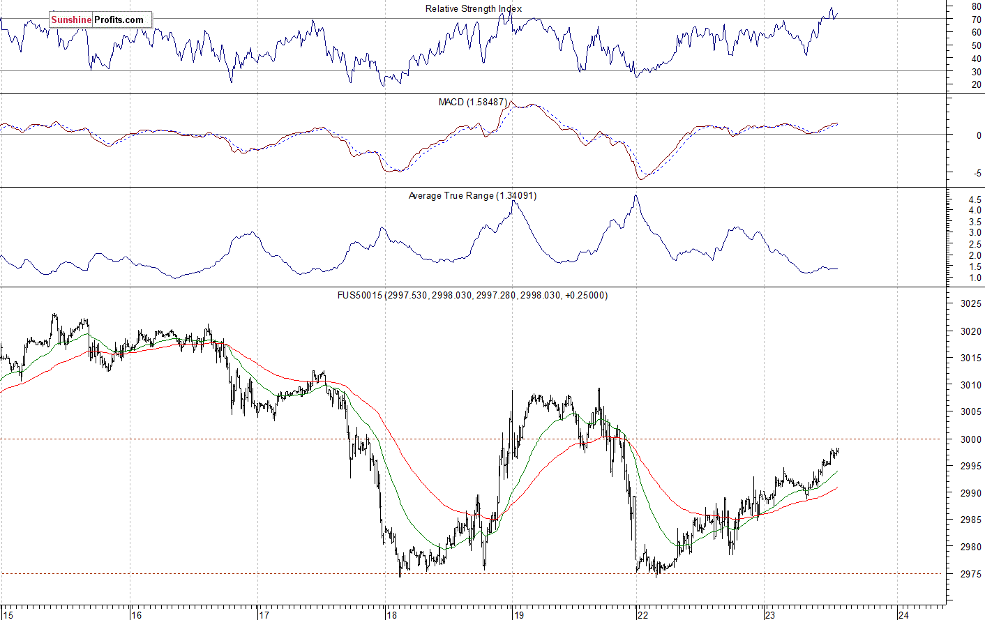Click the FUS50015 price chart title
Viewport: 985px width, 620px height.
click(x=472, y=295)
